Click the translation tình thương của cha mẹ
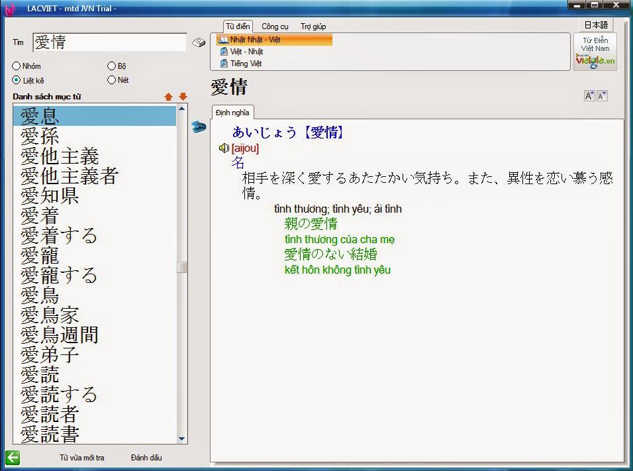Image resolution: width=633 pixels, height=471 pixels. pyautogui.click(x=340, y=239)
